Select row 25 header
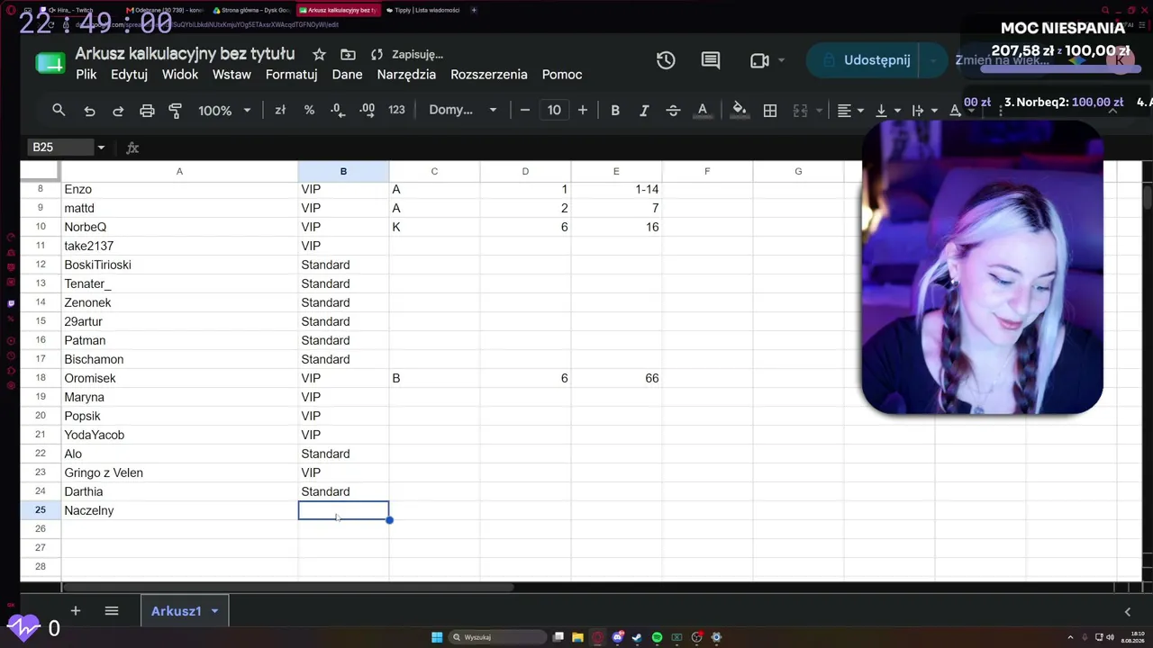 click(41, 510)
